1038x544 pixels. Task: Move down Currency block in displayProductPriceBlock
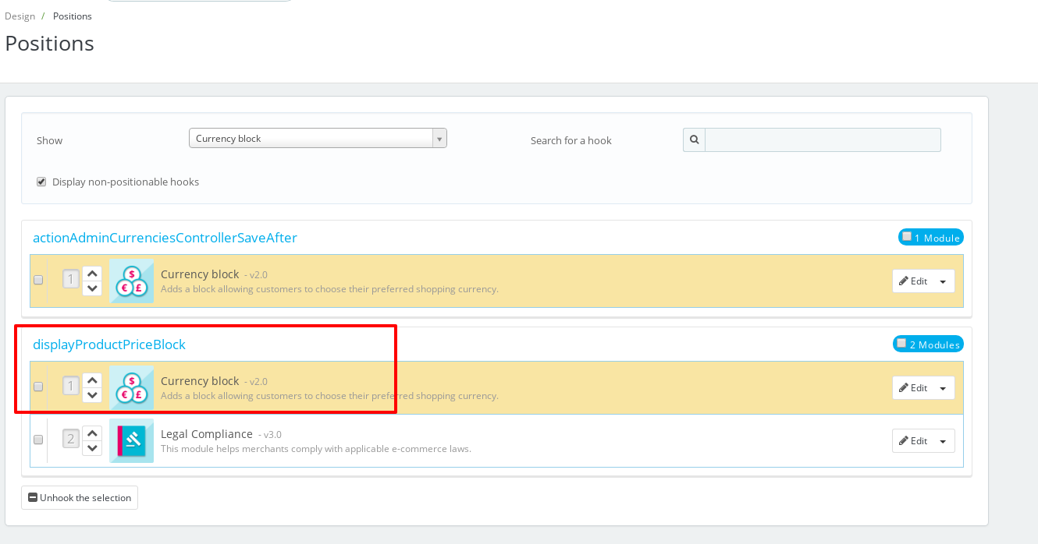coord(92,395)
